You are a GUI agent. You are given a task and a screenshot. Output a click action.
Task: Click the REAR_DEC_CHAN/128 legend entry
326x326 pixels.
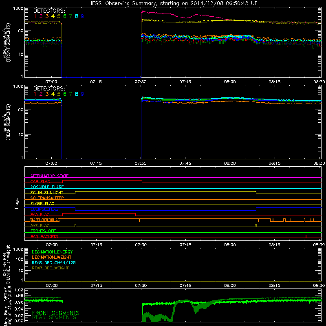pyautogui.click(x=54, y=262)
